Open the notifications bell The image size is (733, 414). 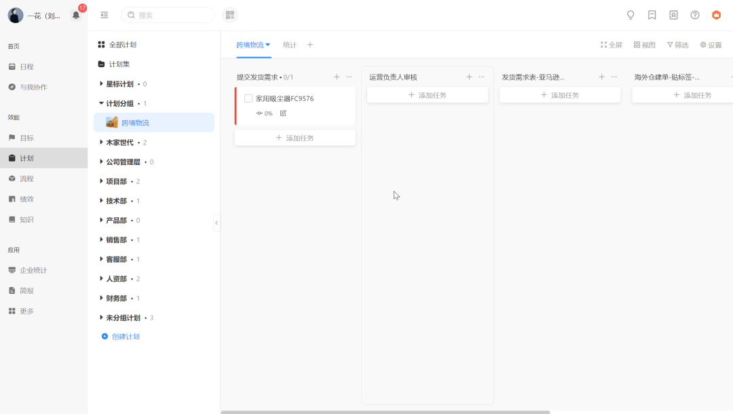[x=76, y=16]
